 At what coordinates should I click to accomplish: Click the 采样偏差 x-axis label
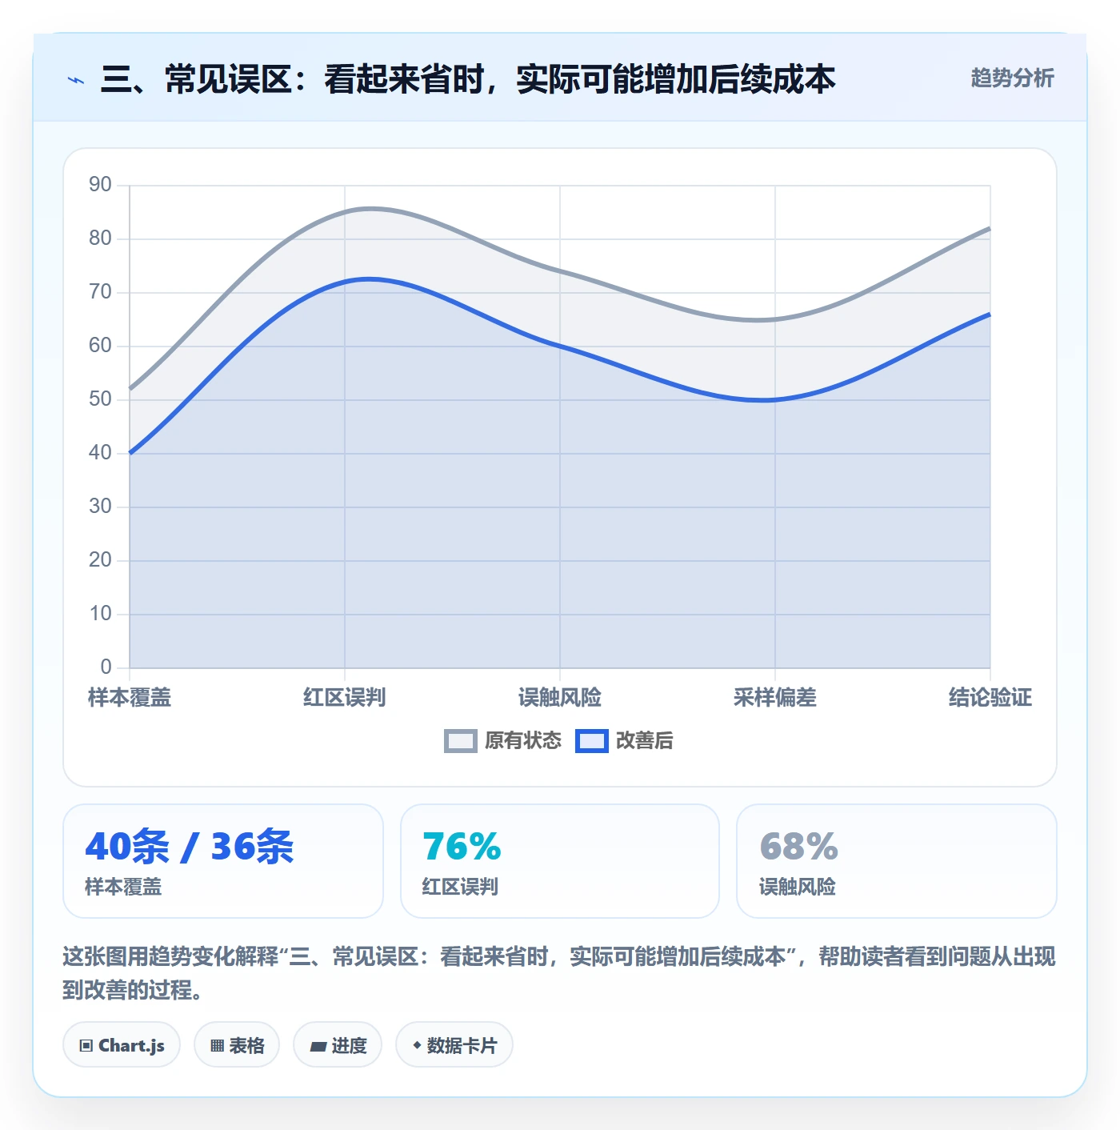click(x=775, y=697)
